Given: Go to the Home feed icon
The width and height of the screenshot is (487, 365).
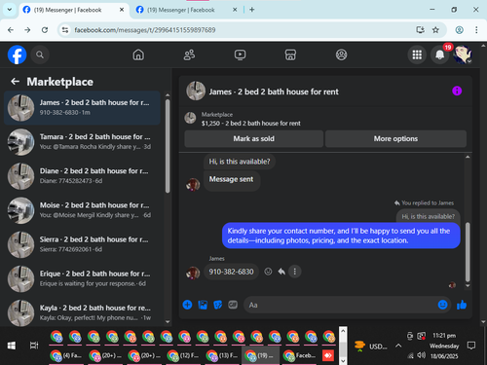Looking at the screenshot, I should pyautogui.click(x=138, y=55).
